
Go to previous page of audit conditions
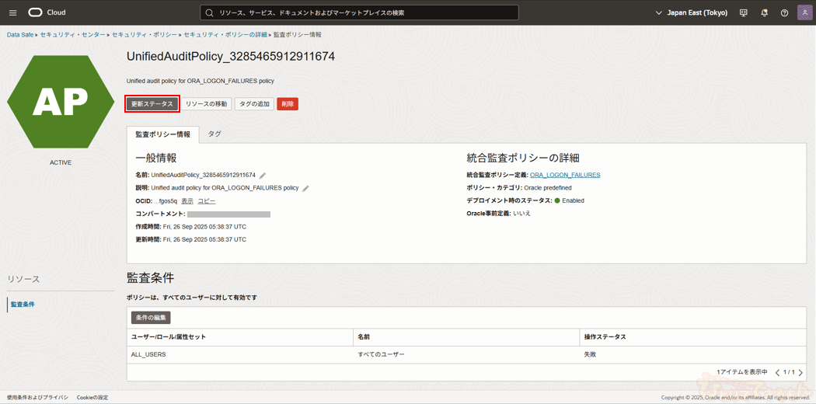click(777, 373)
